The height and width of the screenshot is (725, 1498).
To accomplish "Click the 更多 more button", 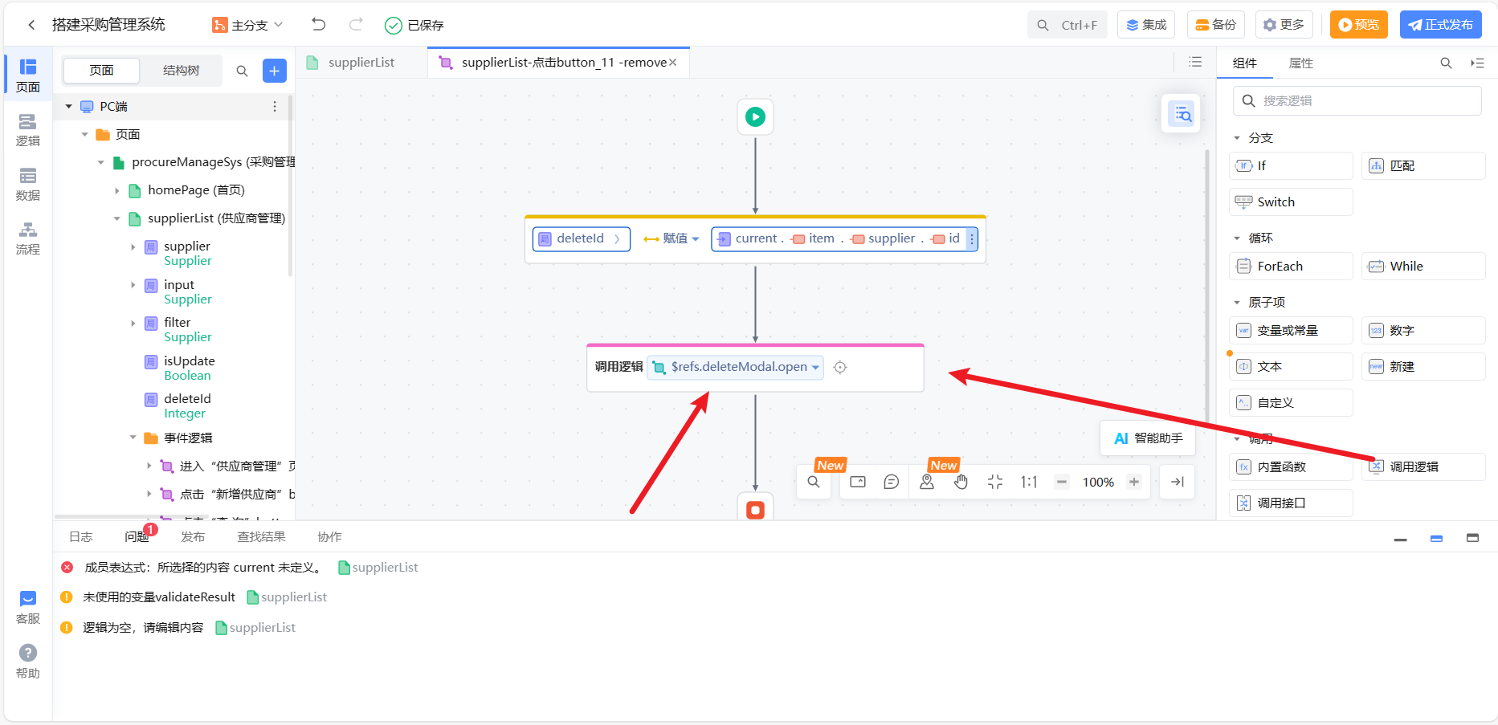I will 1284,25.
